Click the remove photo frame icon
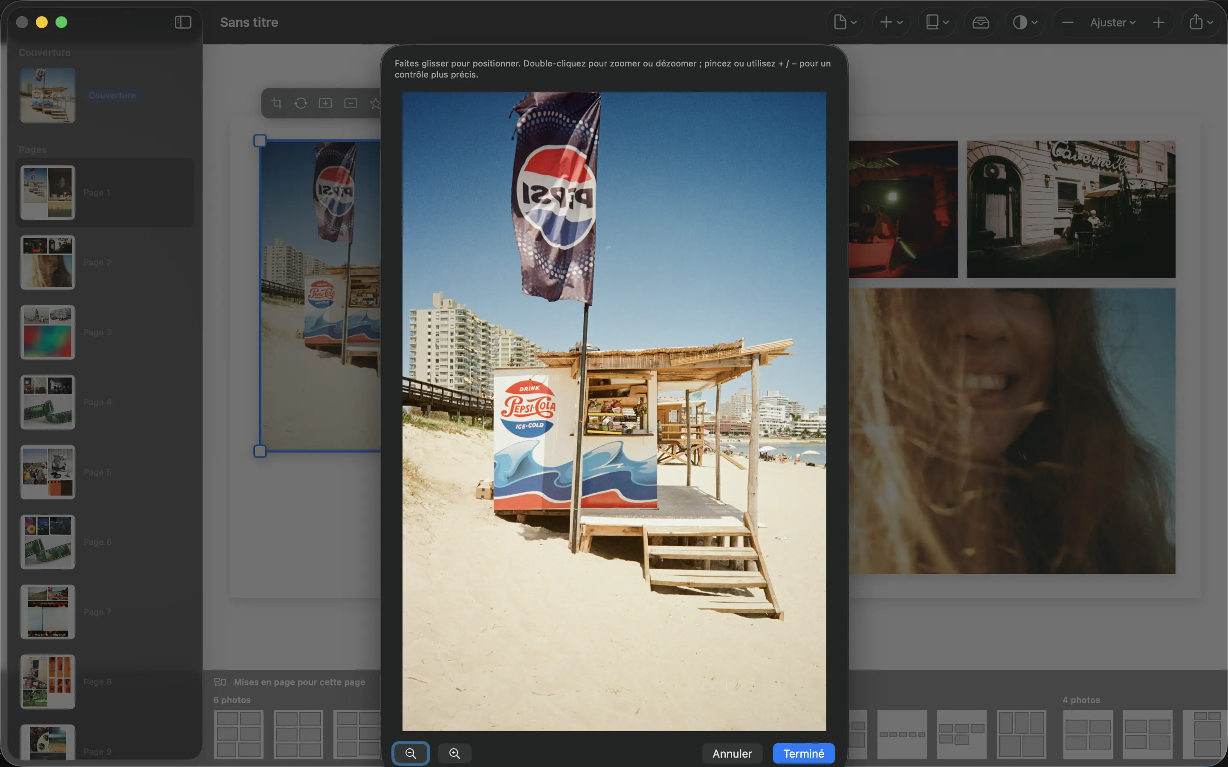The width and height of the screenshot is (1228, 767). (x=350, y=103)
